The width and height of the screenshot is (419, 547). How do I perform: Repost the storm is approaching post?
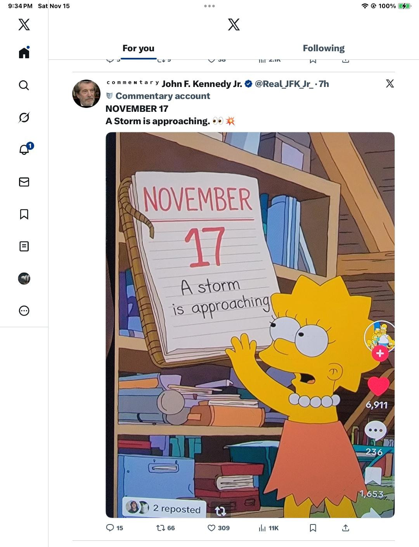coord(165,528)
